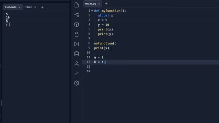
Task: Close the Shell tab
Action: (35, 7)
